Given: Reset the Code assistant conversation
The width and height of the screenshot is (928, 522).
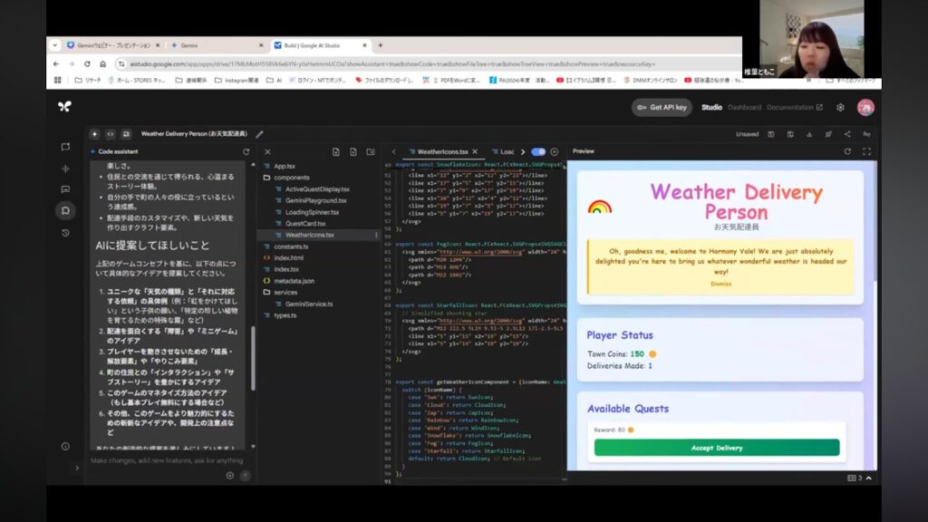Looking at the screenshot, I should pos(246,151).
